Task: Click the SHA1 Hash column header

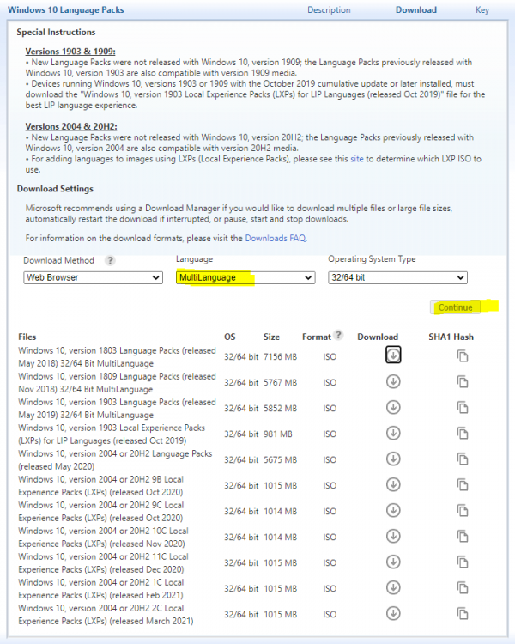Action: (x=451, y=337)
